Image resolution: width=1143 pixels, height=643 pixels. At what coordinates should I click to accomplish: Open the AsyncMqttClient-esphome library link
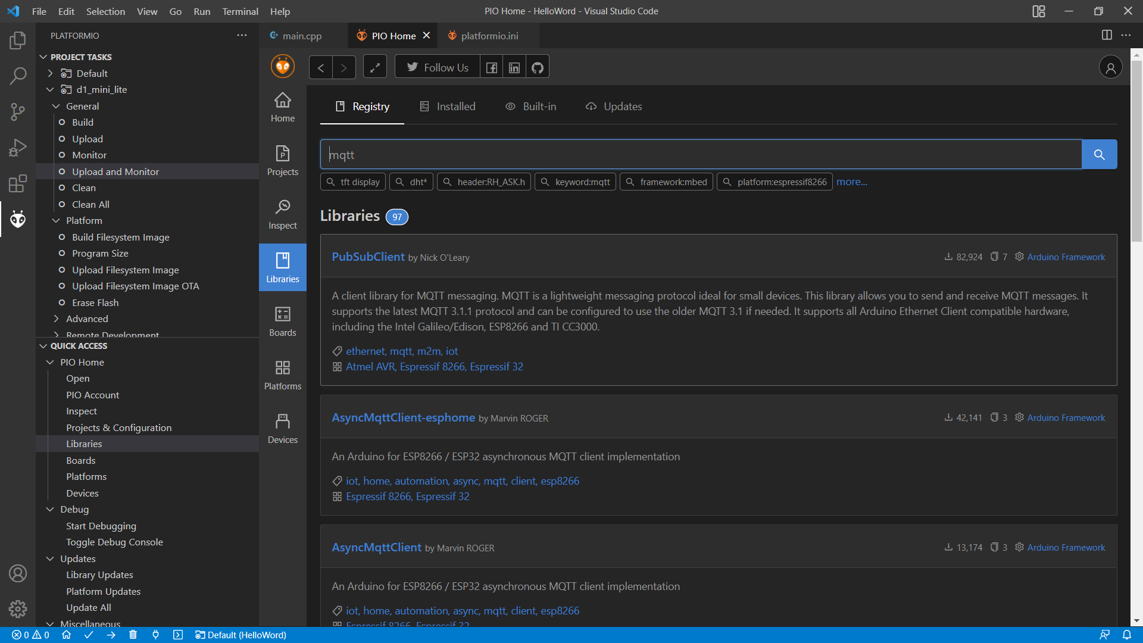tap(403, 417)
